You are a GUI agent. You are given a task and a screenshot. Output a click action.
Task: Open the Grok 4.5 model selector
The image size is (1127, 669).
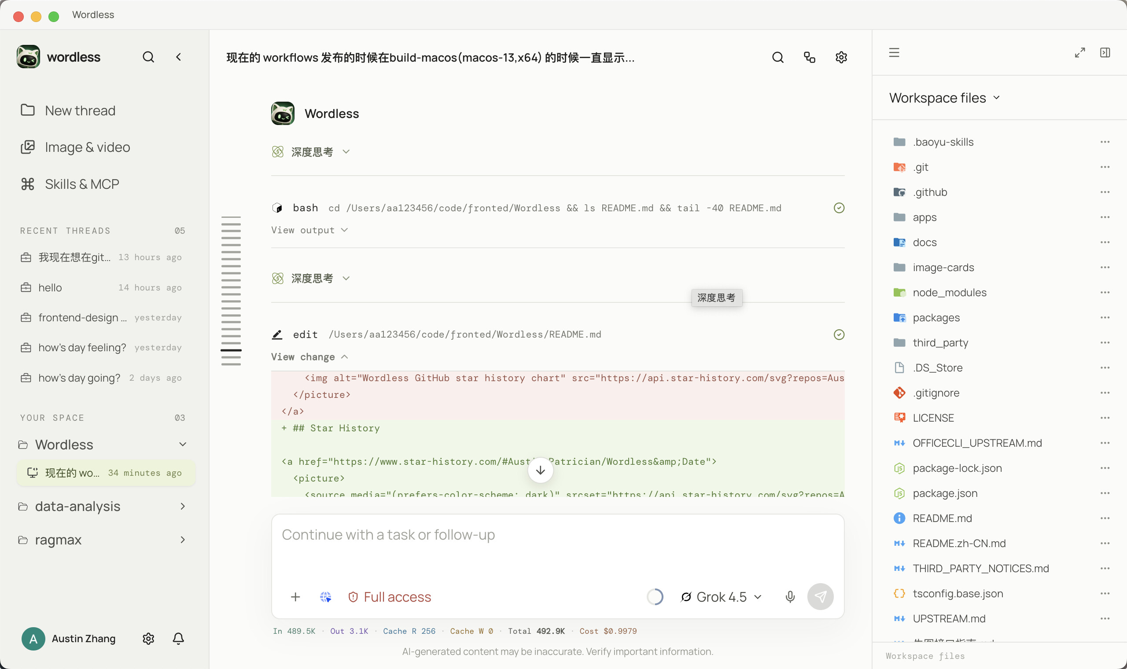[x=721, y=597]
